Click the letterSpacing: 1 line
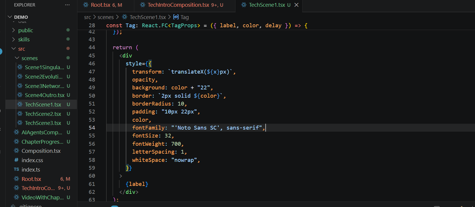Screen dimensions: 475x207 pos(159,152)
